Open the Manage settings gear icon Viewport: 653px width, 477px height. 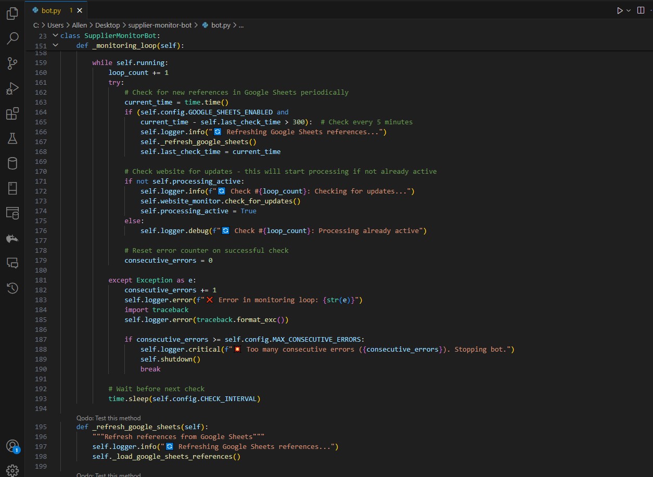point(12,470)
